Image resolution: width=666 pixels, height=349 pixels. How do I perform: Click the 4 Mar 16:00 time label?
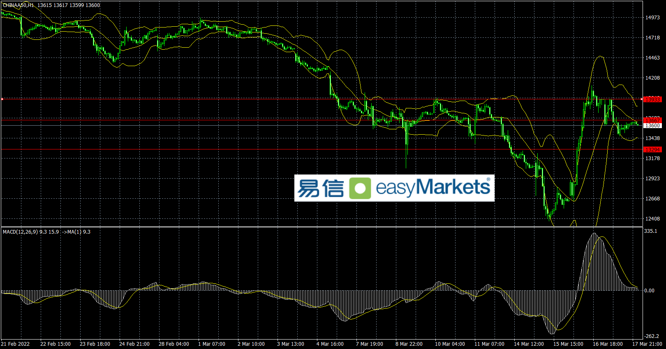click(x=330, y=344)
